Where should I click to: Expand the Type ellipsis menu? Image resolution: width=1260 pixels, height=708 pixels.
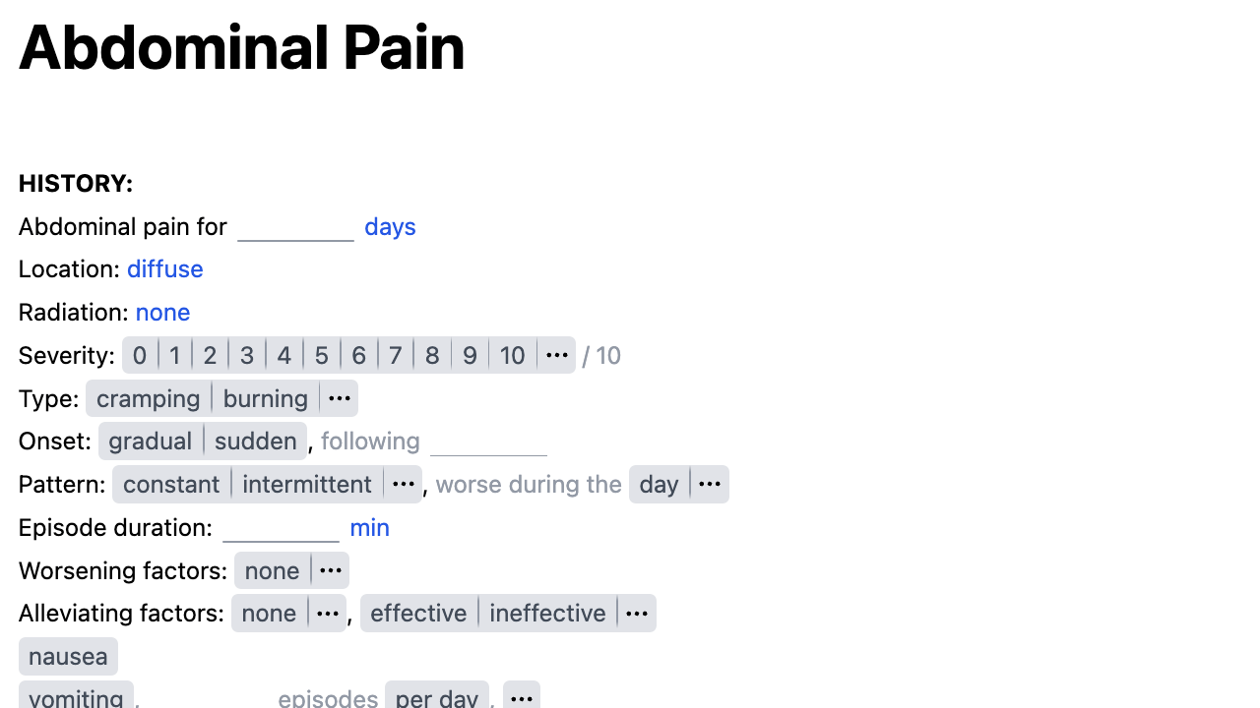coord(339,397)
